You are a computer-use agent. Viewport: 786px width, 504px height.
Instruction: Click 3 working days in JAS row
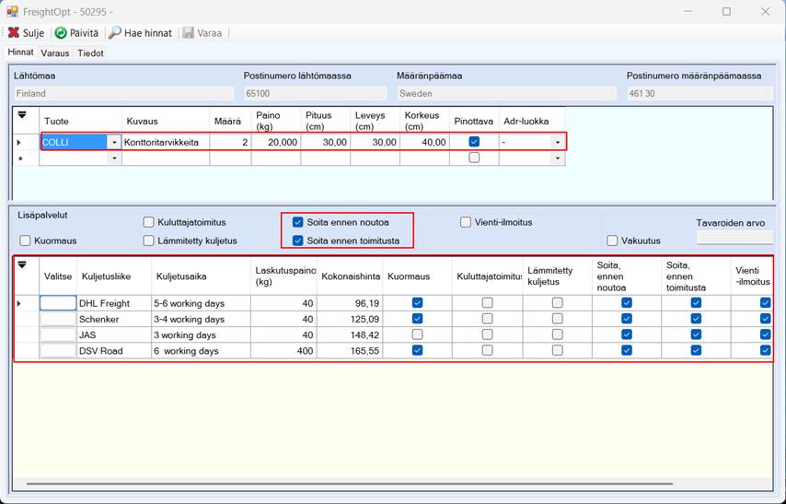tap(201, 334)
